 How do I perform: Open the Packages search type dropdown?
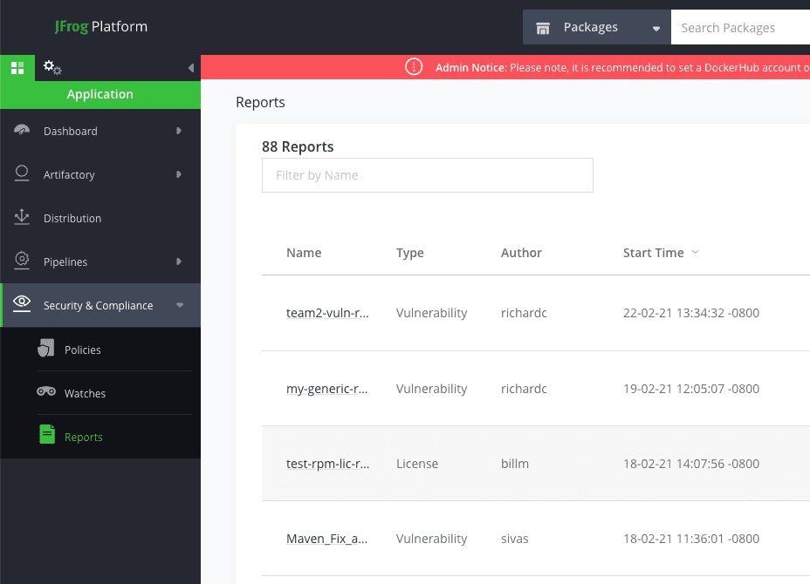tap(655, 27)
